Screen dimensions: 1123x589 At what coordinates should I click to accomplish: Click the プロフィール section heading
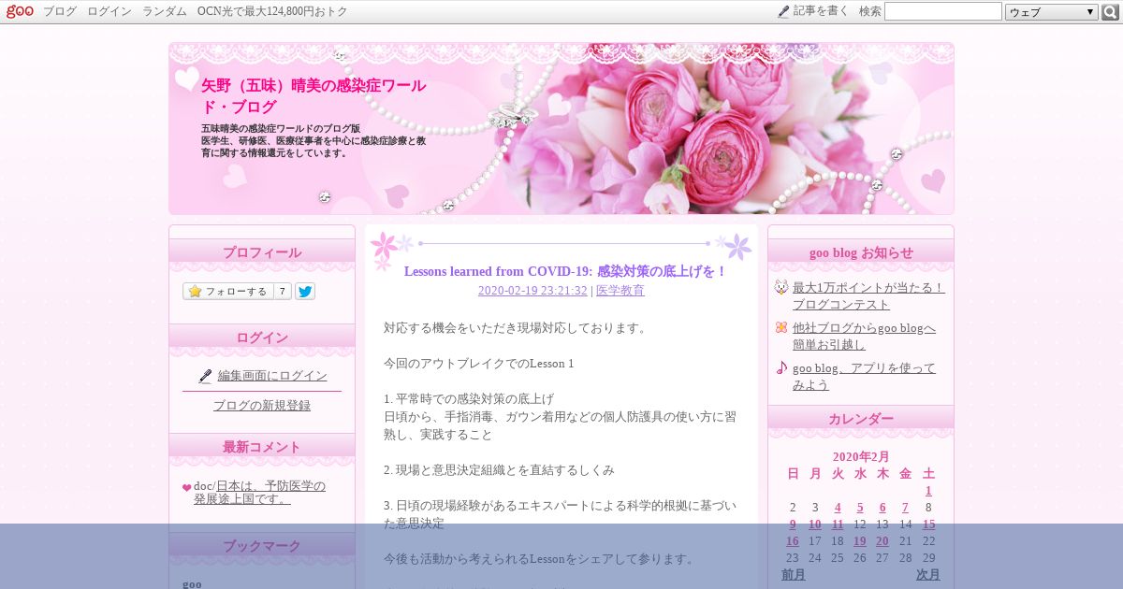(x=262, y=252)
